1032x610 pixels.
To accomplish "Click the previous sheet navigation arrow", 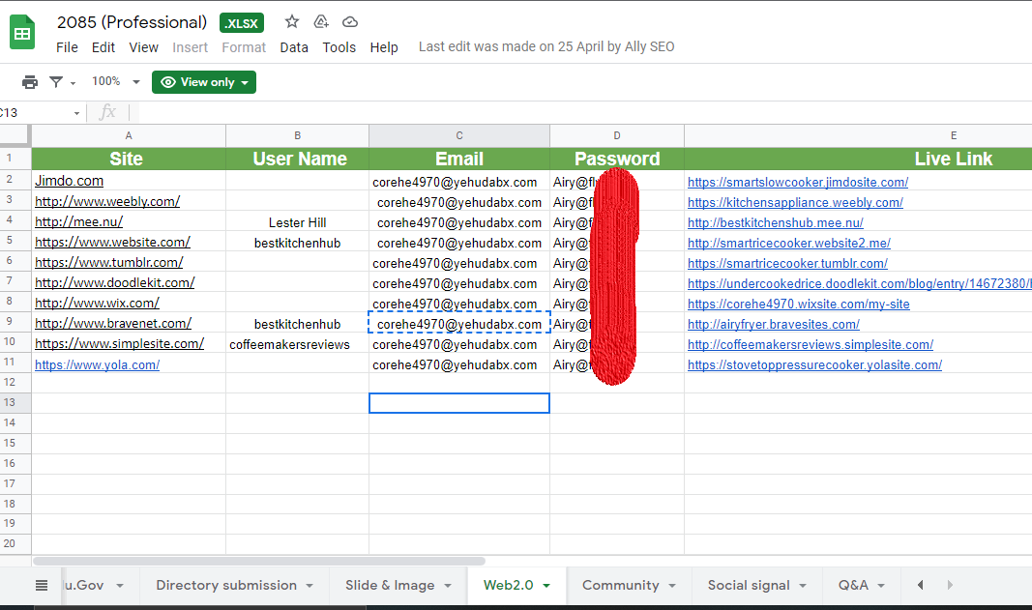I will (919, 585).
